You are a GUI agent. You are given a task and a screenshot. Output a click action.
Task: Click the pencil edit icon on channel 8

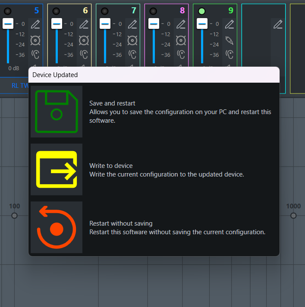[x=181, y=25]
